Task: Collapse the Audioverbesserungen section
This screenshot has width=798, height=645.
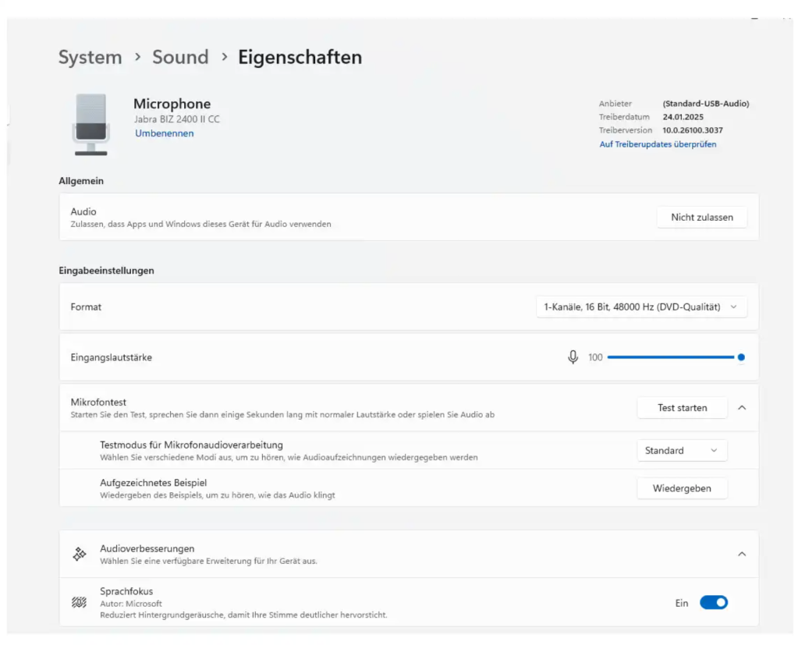Action: pos(741,554)
